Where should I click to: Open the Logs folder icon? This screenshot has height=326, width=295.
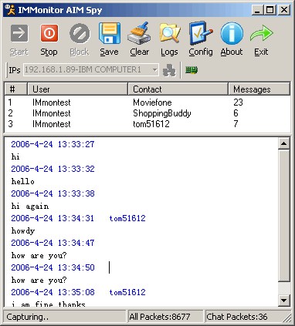169,33
